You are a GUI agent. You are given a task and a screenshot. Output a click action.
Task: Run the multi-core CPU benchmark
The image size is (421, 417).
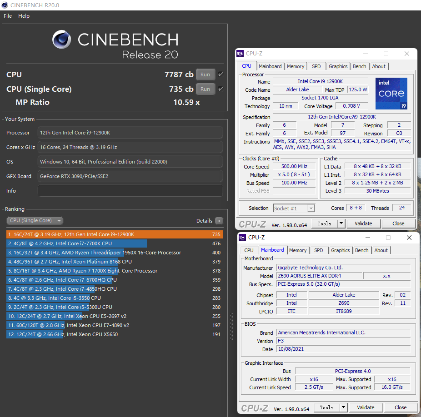pos(205,74)
